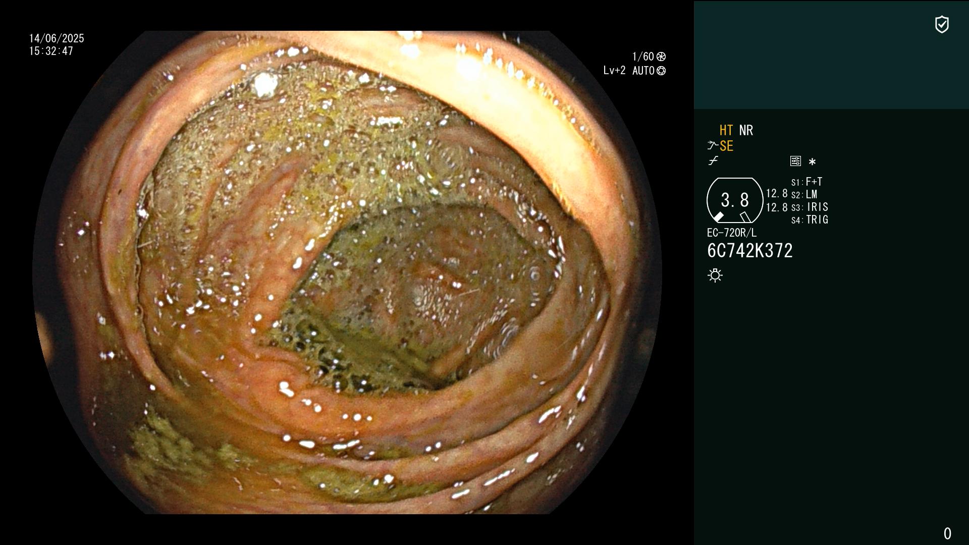Click the scope model EC-720R/L text
The width and height of the screenshot is (969, 545).
pyautogui.click(x=732, y=233)
